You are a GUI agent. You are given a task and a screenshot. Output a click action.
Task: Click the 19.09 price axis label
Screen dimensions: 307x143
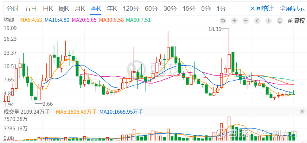click(10, 28)
